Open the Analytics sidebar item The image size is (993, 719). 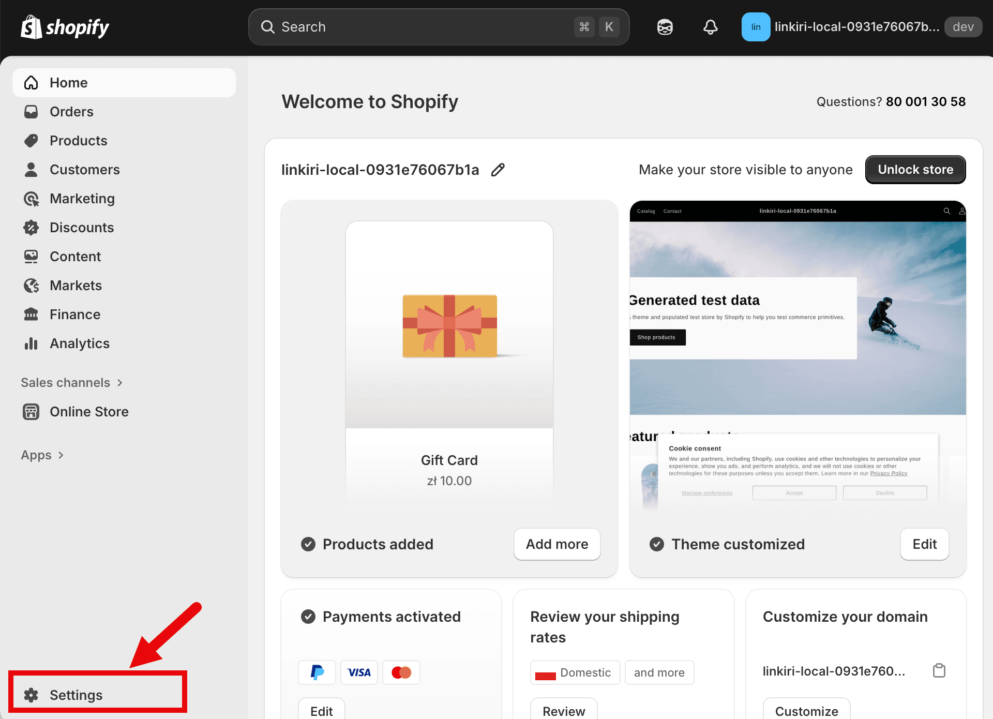click(79, 343)
